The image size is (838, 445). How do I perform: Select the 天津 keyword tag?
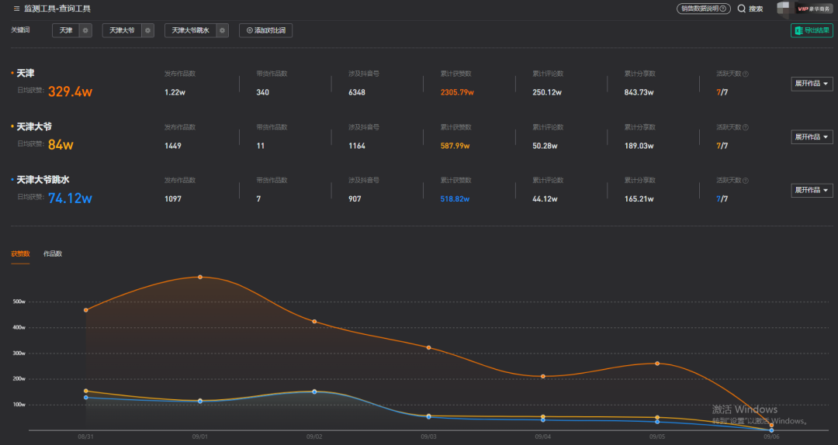[66, 30]
